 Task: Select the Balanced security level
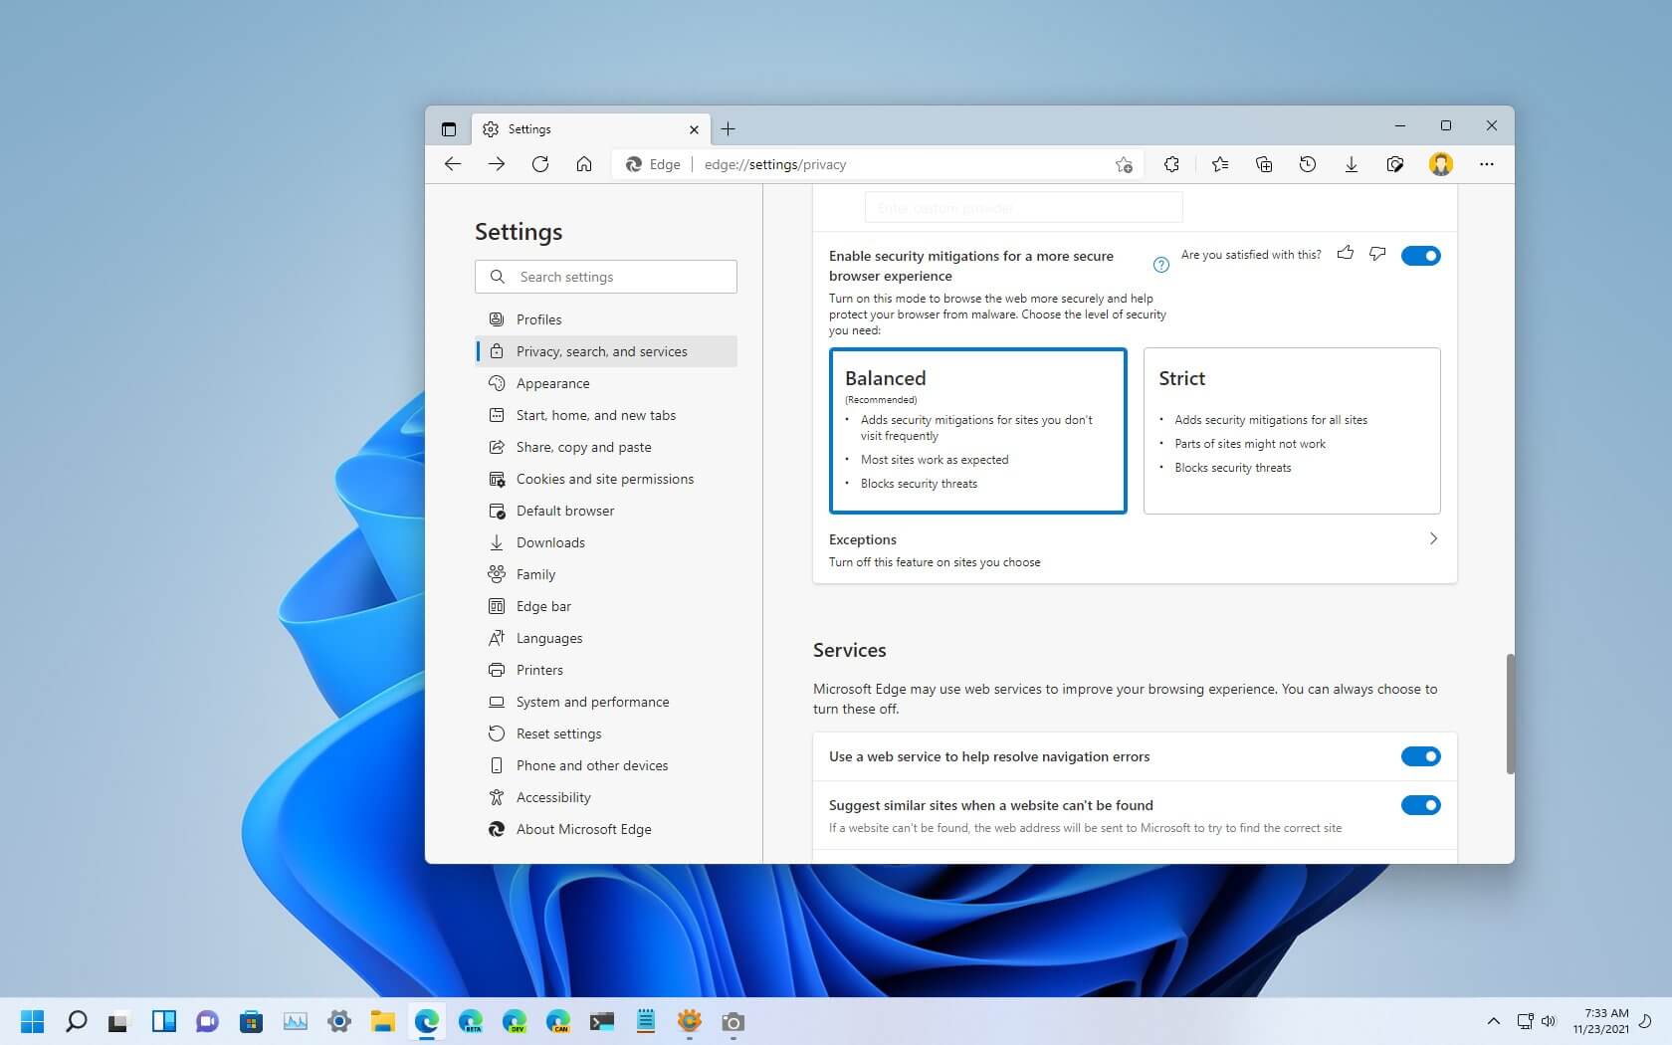coord(978,431)
